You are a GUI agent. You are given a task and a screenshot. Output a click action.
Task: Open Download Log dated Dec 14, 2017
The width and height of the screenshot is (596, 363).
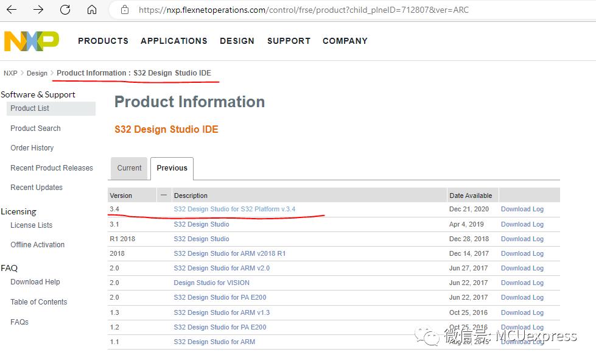tap(522, 253)
